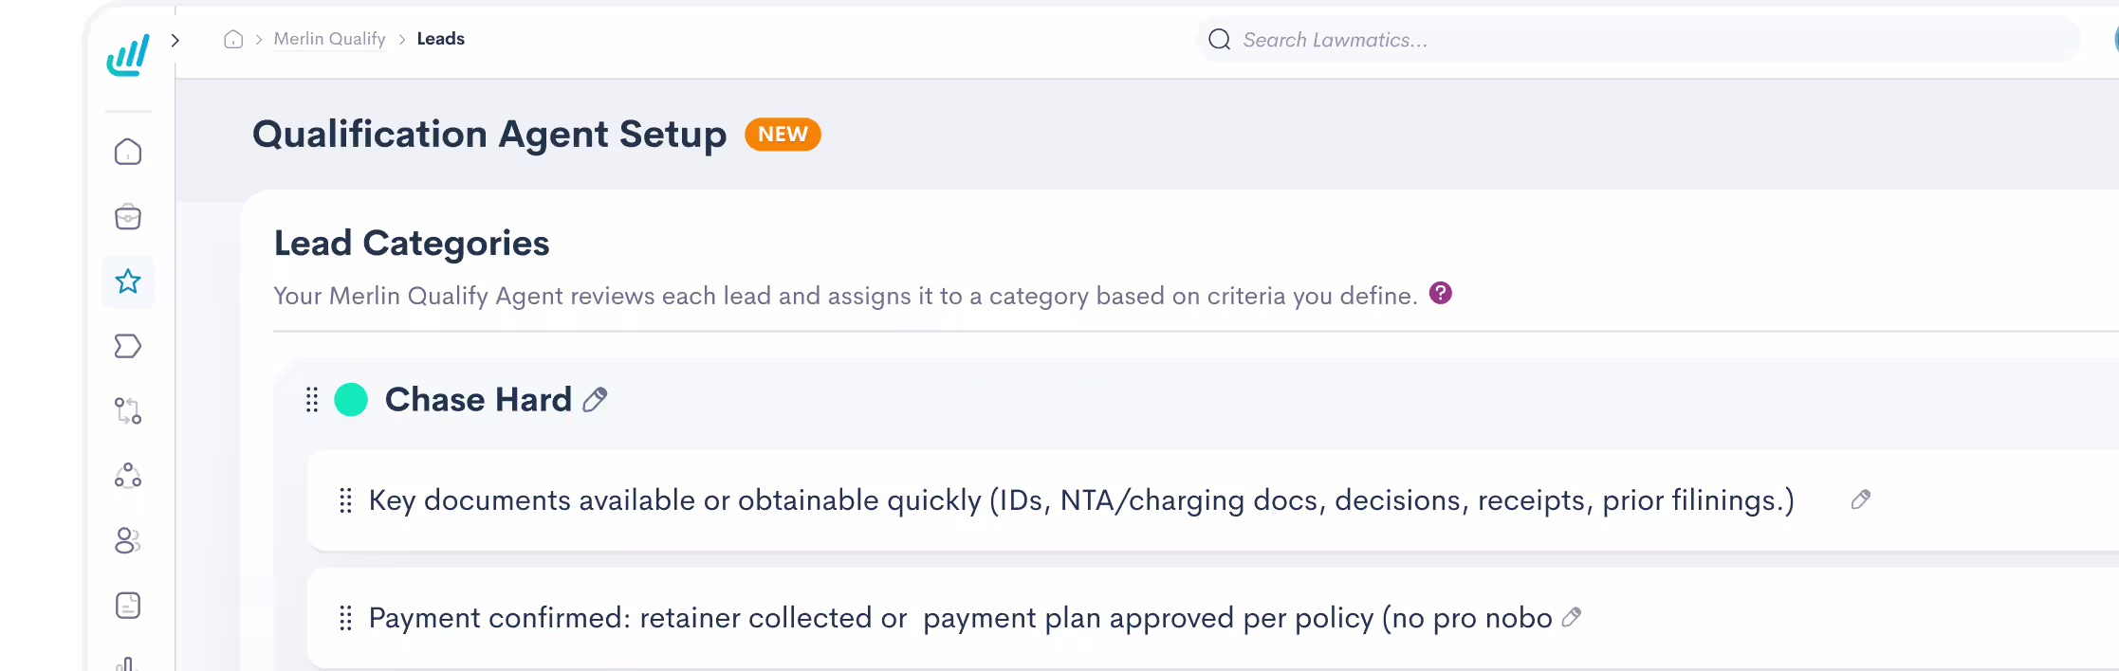Open the three-node circle sidebar icon
Screen dimensions: 2119x671
click(128, 476)
